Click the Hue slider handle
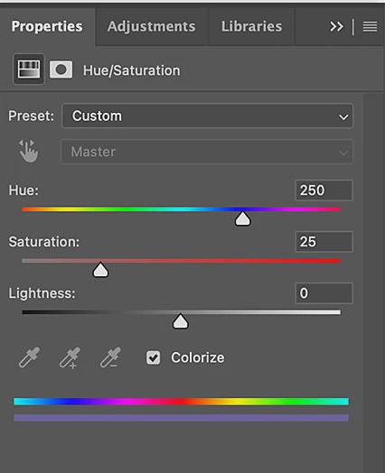The width and height of the screenshot is (385, 473). [242, 219]
